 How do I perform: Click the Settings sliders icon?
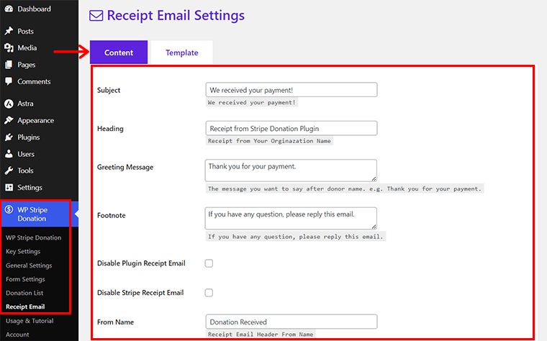click(x=9, y=187)
